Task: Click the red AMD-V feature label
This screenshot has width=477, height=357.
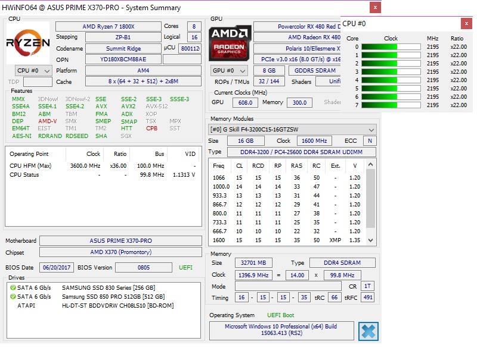Action: (48, 121)
